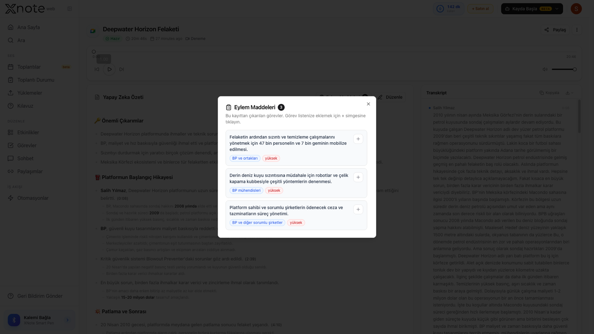Image resolution: width=594 pixels, height=334 pixels.
Task: Adjust the volume slider
Action: click(564, 69)
